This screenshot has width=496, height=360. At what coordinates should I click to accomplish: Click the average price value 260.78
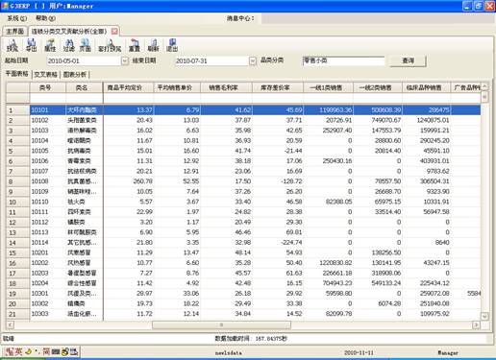coord(143,181)
